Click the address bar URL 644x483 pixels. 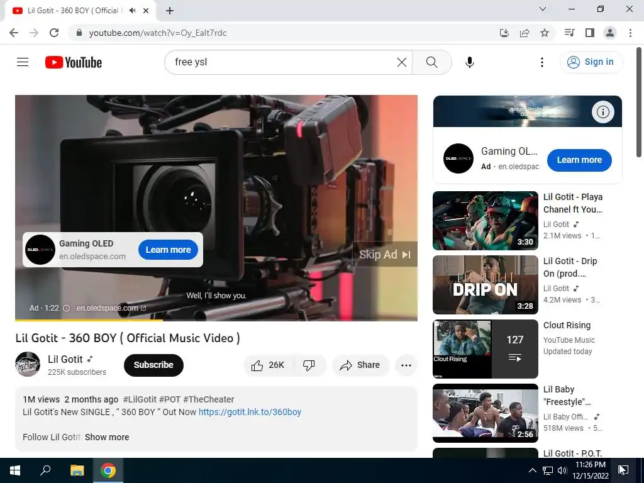click(158, 33)
